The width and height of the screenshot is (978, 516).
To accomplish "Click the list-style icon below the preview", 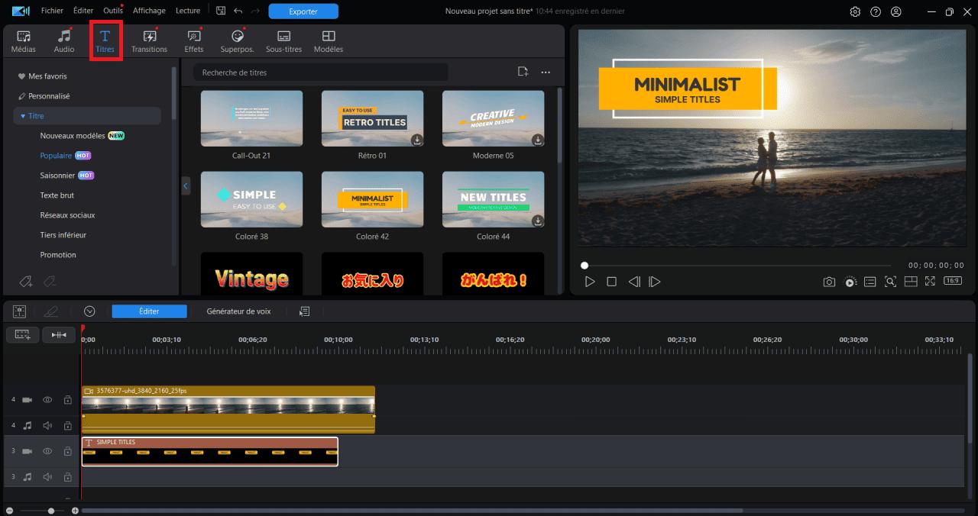I will click(x=870, y=282).
